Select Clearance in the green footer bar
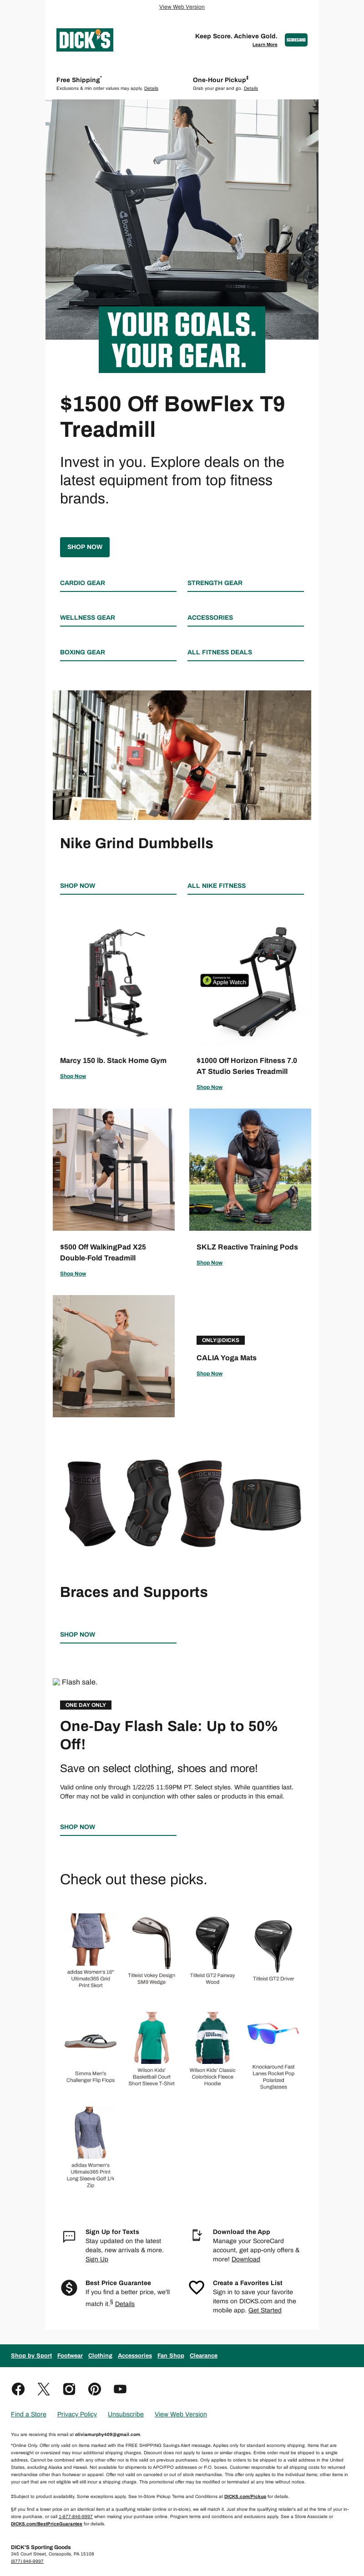Screen dimensions: 364x2576 [203, 2355]
